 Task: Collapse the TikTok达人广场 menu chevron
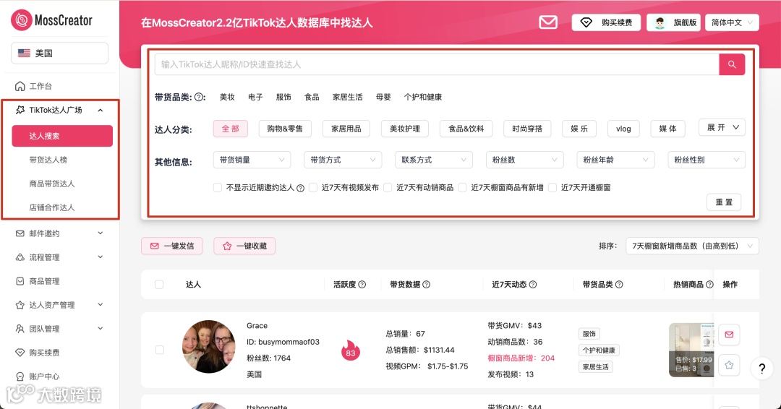pyautogui.click(x=101, y=110)
